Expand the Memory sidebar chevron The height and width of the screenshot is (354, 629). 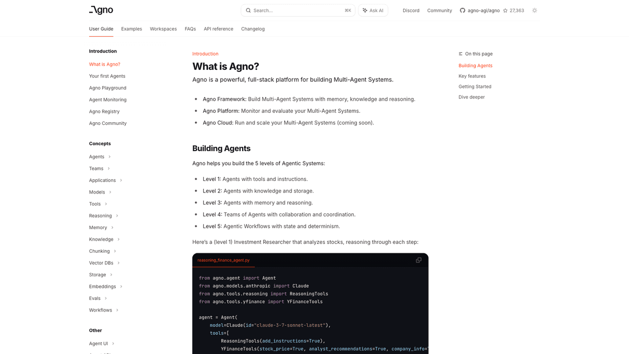coord(112,228)
